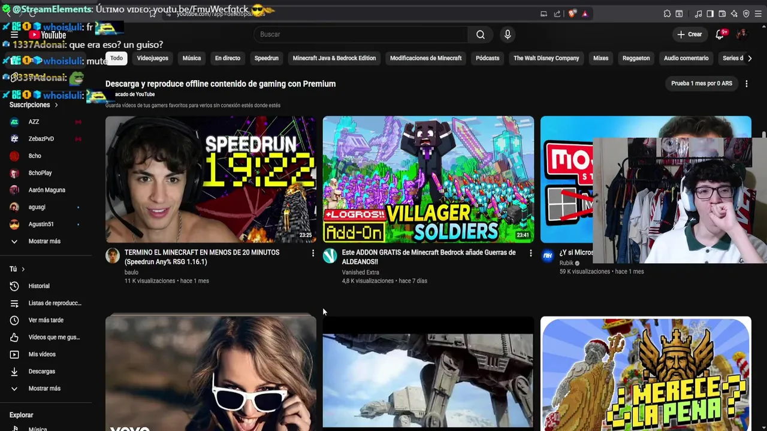Image resolution: width=767 pixels, height=431 pixels.
Task: Select the Videojuegos filter chip
Action: click(153, 58)
